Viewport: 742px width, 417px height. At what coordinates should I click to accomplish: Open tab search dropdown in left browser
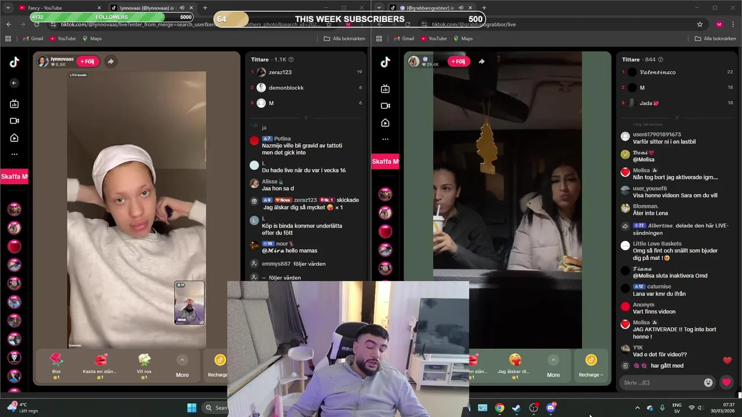[8, 8]
